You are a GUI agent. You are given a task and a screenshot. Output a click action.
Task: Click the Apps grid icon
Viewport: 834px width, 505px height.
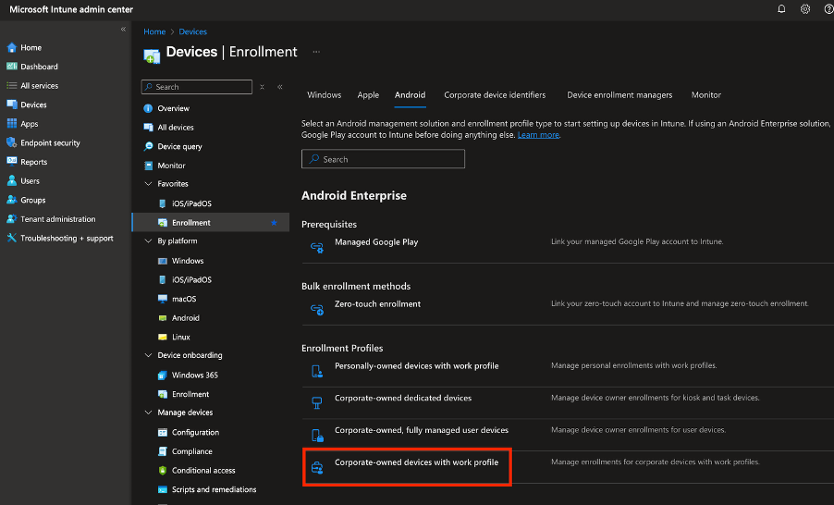[12, 123]
